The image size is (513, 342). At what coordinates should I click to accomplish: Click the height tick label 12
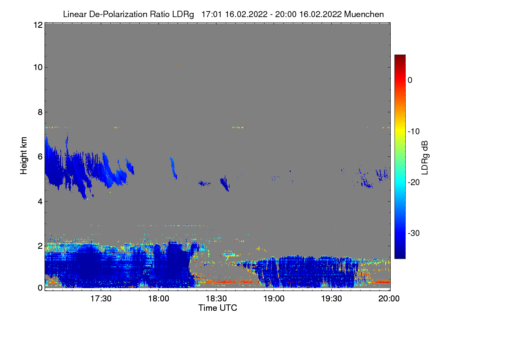[x=38, y=25]
